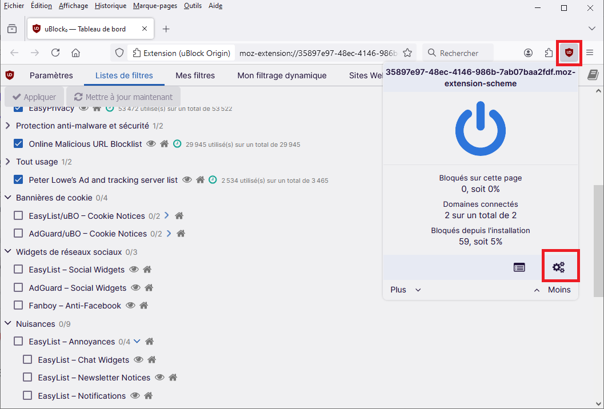The width and height of the screenshot is (604, 409).
Task: Collapse the Nuisances section
Action: click(8, 324)
